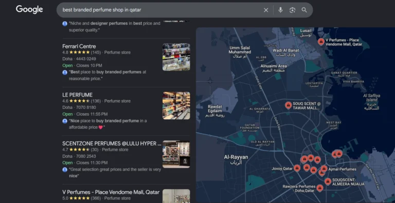Image resolution: width=395 pixels, height=203 pixels.
Task: Open the LE PERFUME listing
Action: 77,95
